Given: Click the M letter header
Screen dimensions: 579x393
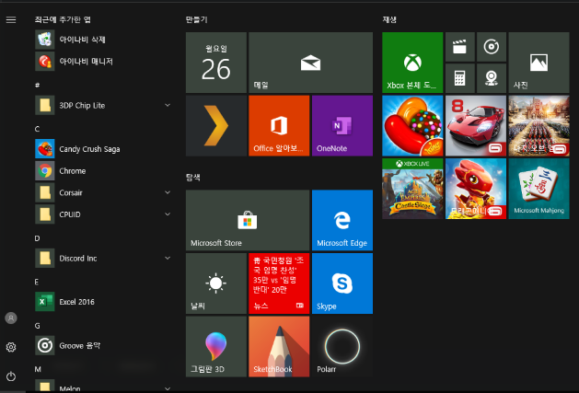Looking at the screenshot, I should click(38, 369).
